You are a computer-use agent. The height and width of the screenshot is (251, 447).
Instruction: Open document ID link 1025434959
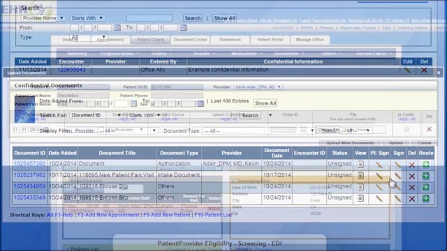click(29, 186)
